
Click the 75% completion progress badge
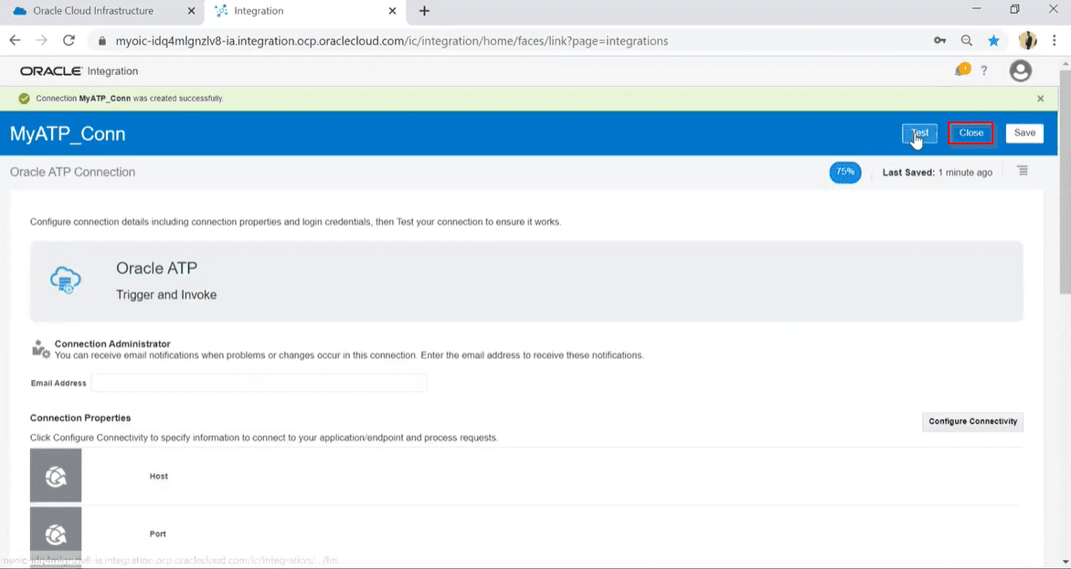pyautogui.click(x=845, y=172)
